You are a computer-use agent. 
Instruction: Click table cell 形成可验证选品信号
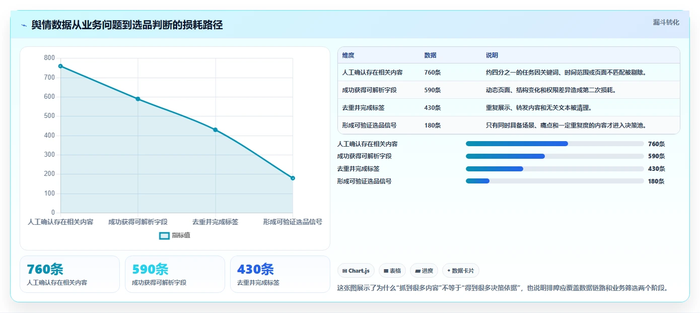point(369,126)
